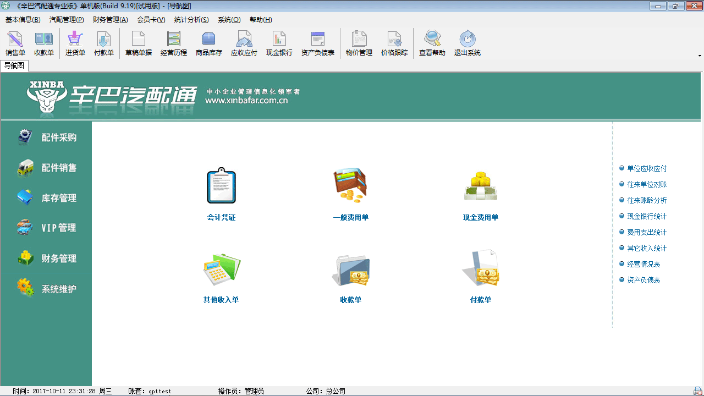The image size is (704, 396).
Task: Open the 会员卡(V) menu
Action: pos(151,20)
